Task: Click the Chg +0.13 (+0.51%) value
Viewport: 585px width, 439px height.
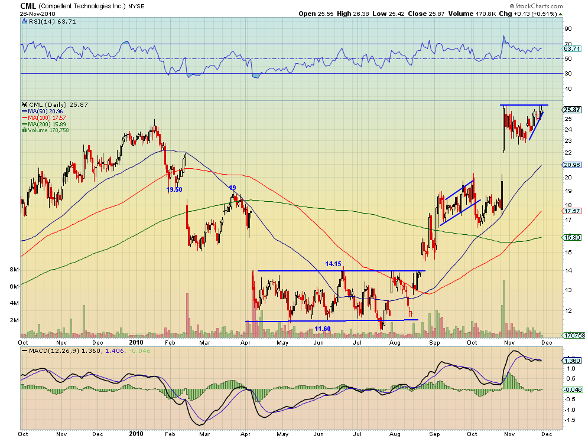Action: click(x=528, y=14)
